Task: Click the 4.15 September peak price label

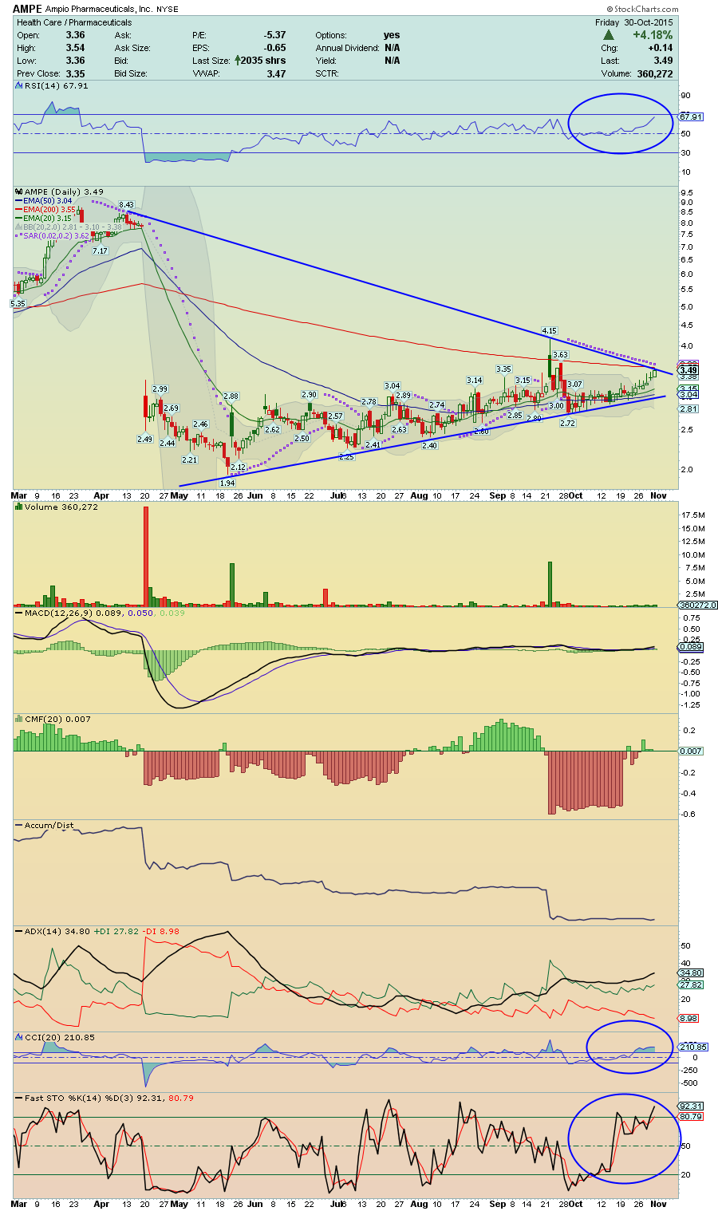Action: point(549,330)
